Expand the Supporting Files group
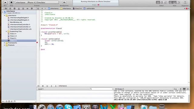Image resolution: width=194 pixels, height=109 pixels. pos(6,31)
